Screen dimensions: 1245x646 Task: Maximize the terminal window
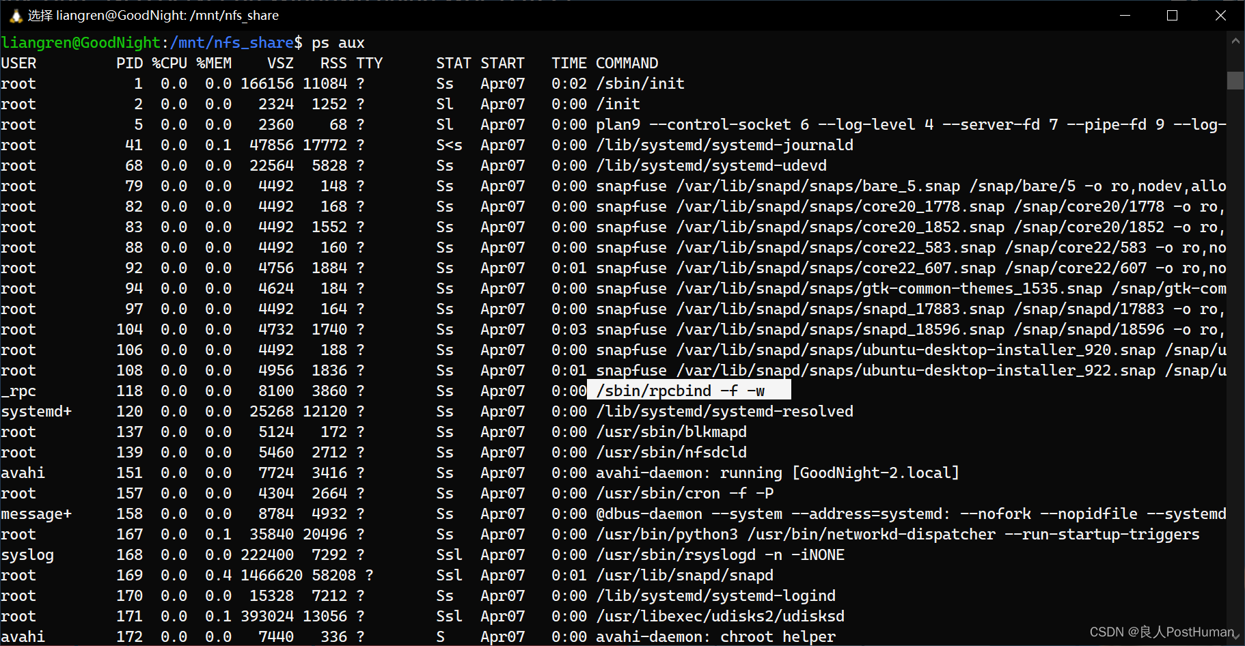click(x=1173, y=15)
